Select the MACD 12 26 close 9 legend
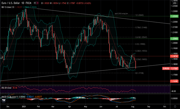The image size is (180, 109). pyautogui.click(x=10, y=97)
